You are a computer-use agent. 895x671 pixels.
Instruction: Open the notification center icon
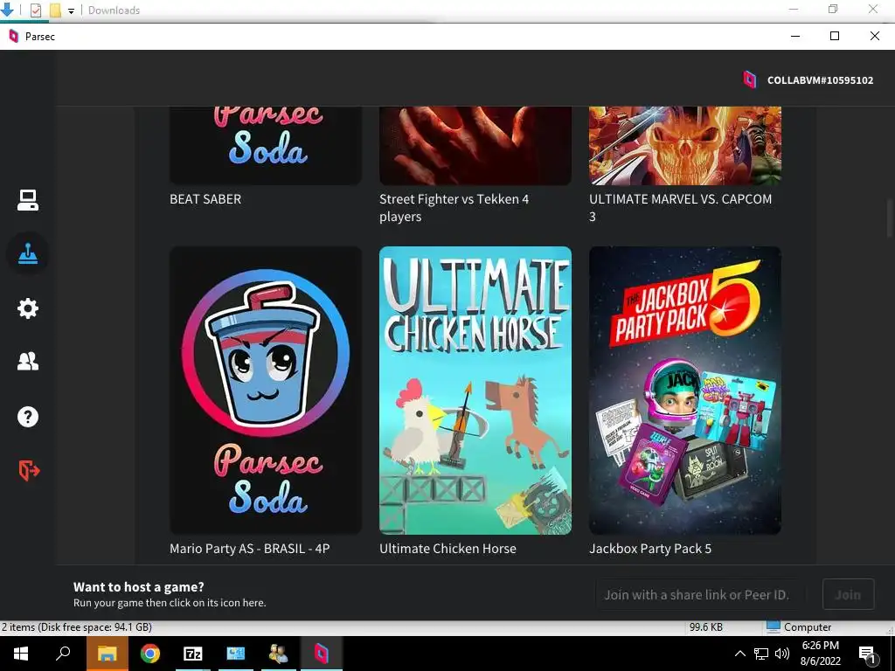(x=867, y=654)
